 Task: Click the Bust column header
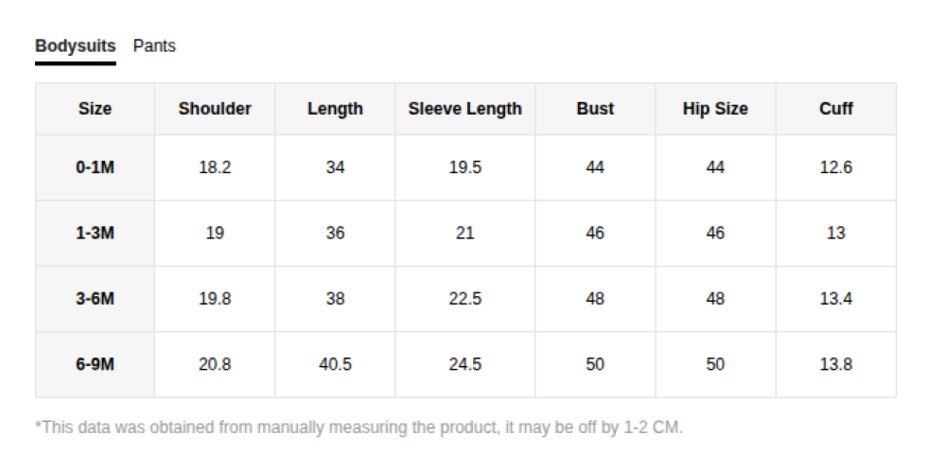[595, 109]
